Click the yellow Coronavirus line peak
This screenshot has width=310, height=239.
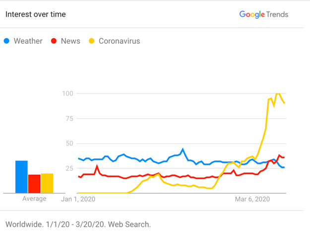[278, 93]
